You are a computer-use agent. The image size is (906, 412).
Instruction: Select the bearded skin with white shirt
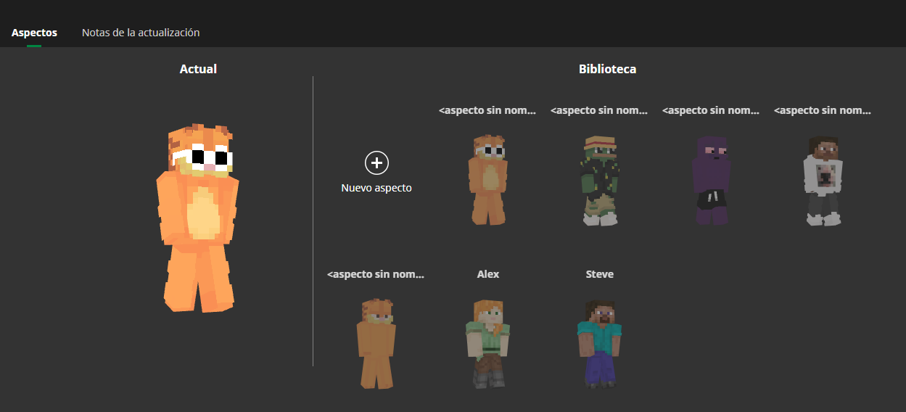(x=823, y=180)
